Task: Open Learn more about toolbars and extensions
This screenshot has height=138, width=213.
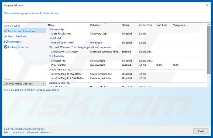Action: pyautogui.click(x=28, y=132)
